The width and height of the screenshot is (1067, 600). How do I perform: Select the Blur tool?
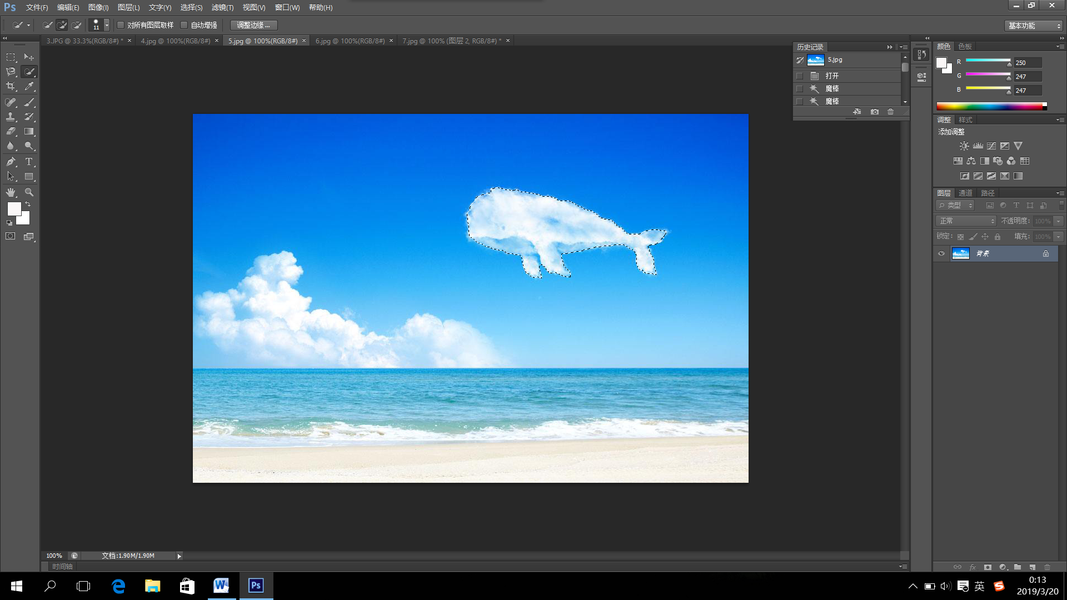pyautogui.click(x=11, y=146)
